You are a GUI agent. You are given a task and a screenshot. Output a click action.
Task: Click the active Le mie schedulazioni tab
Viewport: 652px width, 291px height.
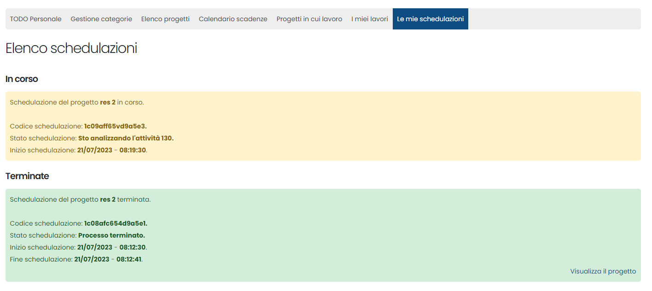430,19
